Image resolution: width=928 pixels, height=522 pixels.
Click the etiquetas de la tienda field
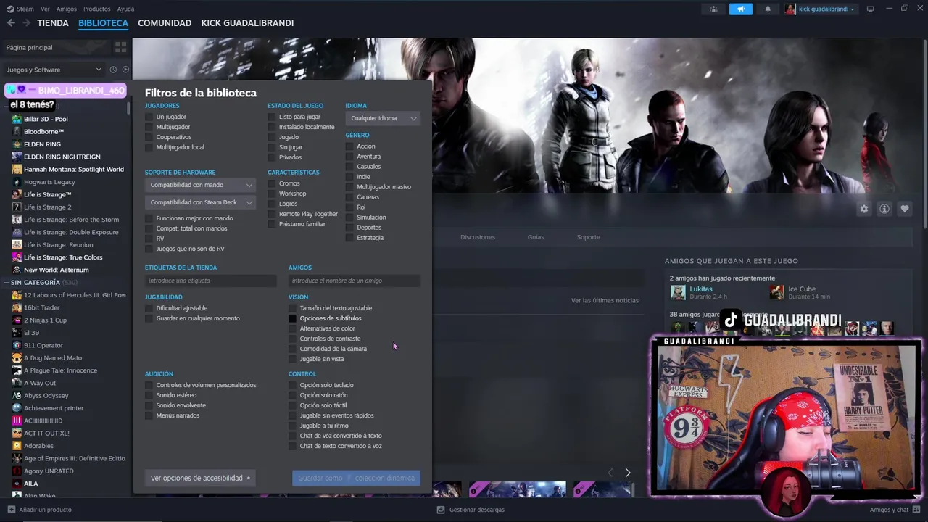pos(210,281)
